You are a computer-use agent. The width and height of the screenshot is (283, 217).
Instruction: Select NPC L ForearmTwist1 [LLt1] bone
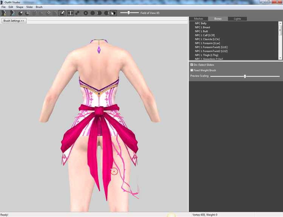(211, 47)
